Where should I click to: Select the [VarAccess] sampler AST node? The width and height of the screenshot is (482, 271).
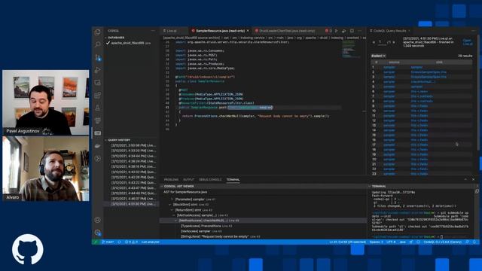[x=202, y=231]
